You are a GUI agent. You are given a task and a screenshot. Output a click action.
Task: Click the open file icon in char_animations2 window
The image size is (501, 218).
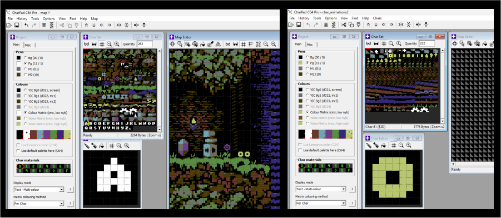point(291,24)
